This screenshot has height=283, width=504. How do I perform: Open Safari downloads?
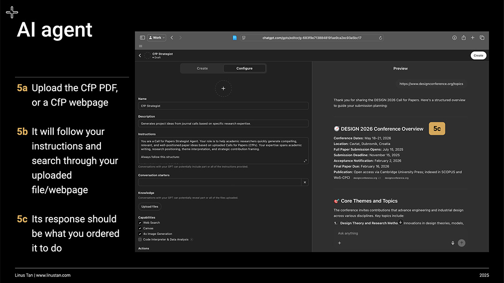455,38
